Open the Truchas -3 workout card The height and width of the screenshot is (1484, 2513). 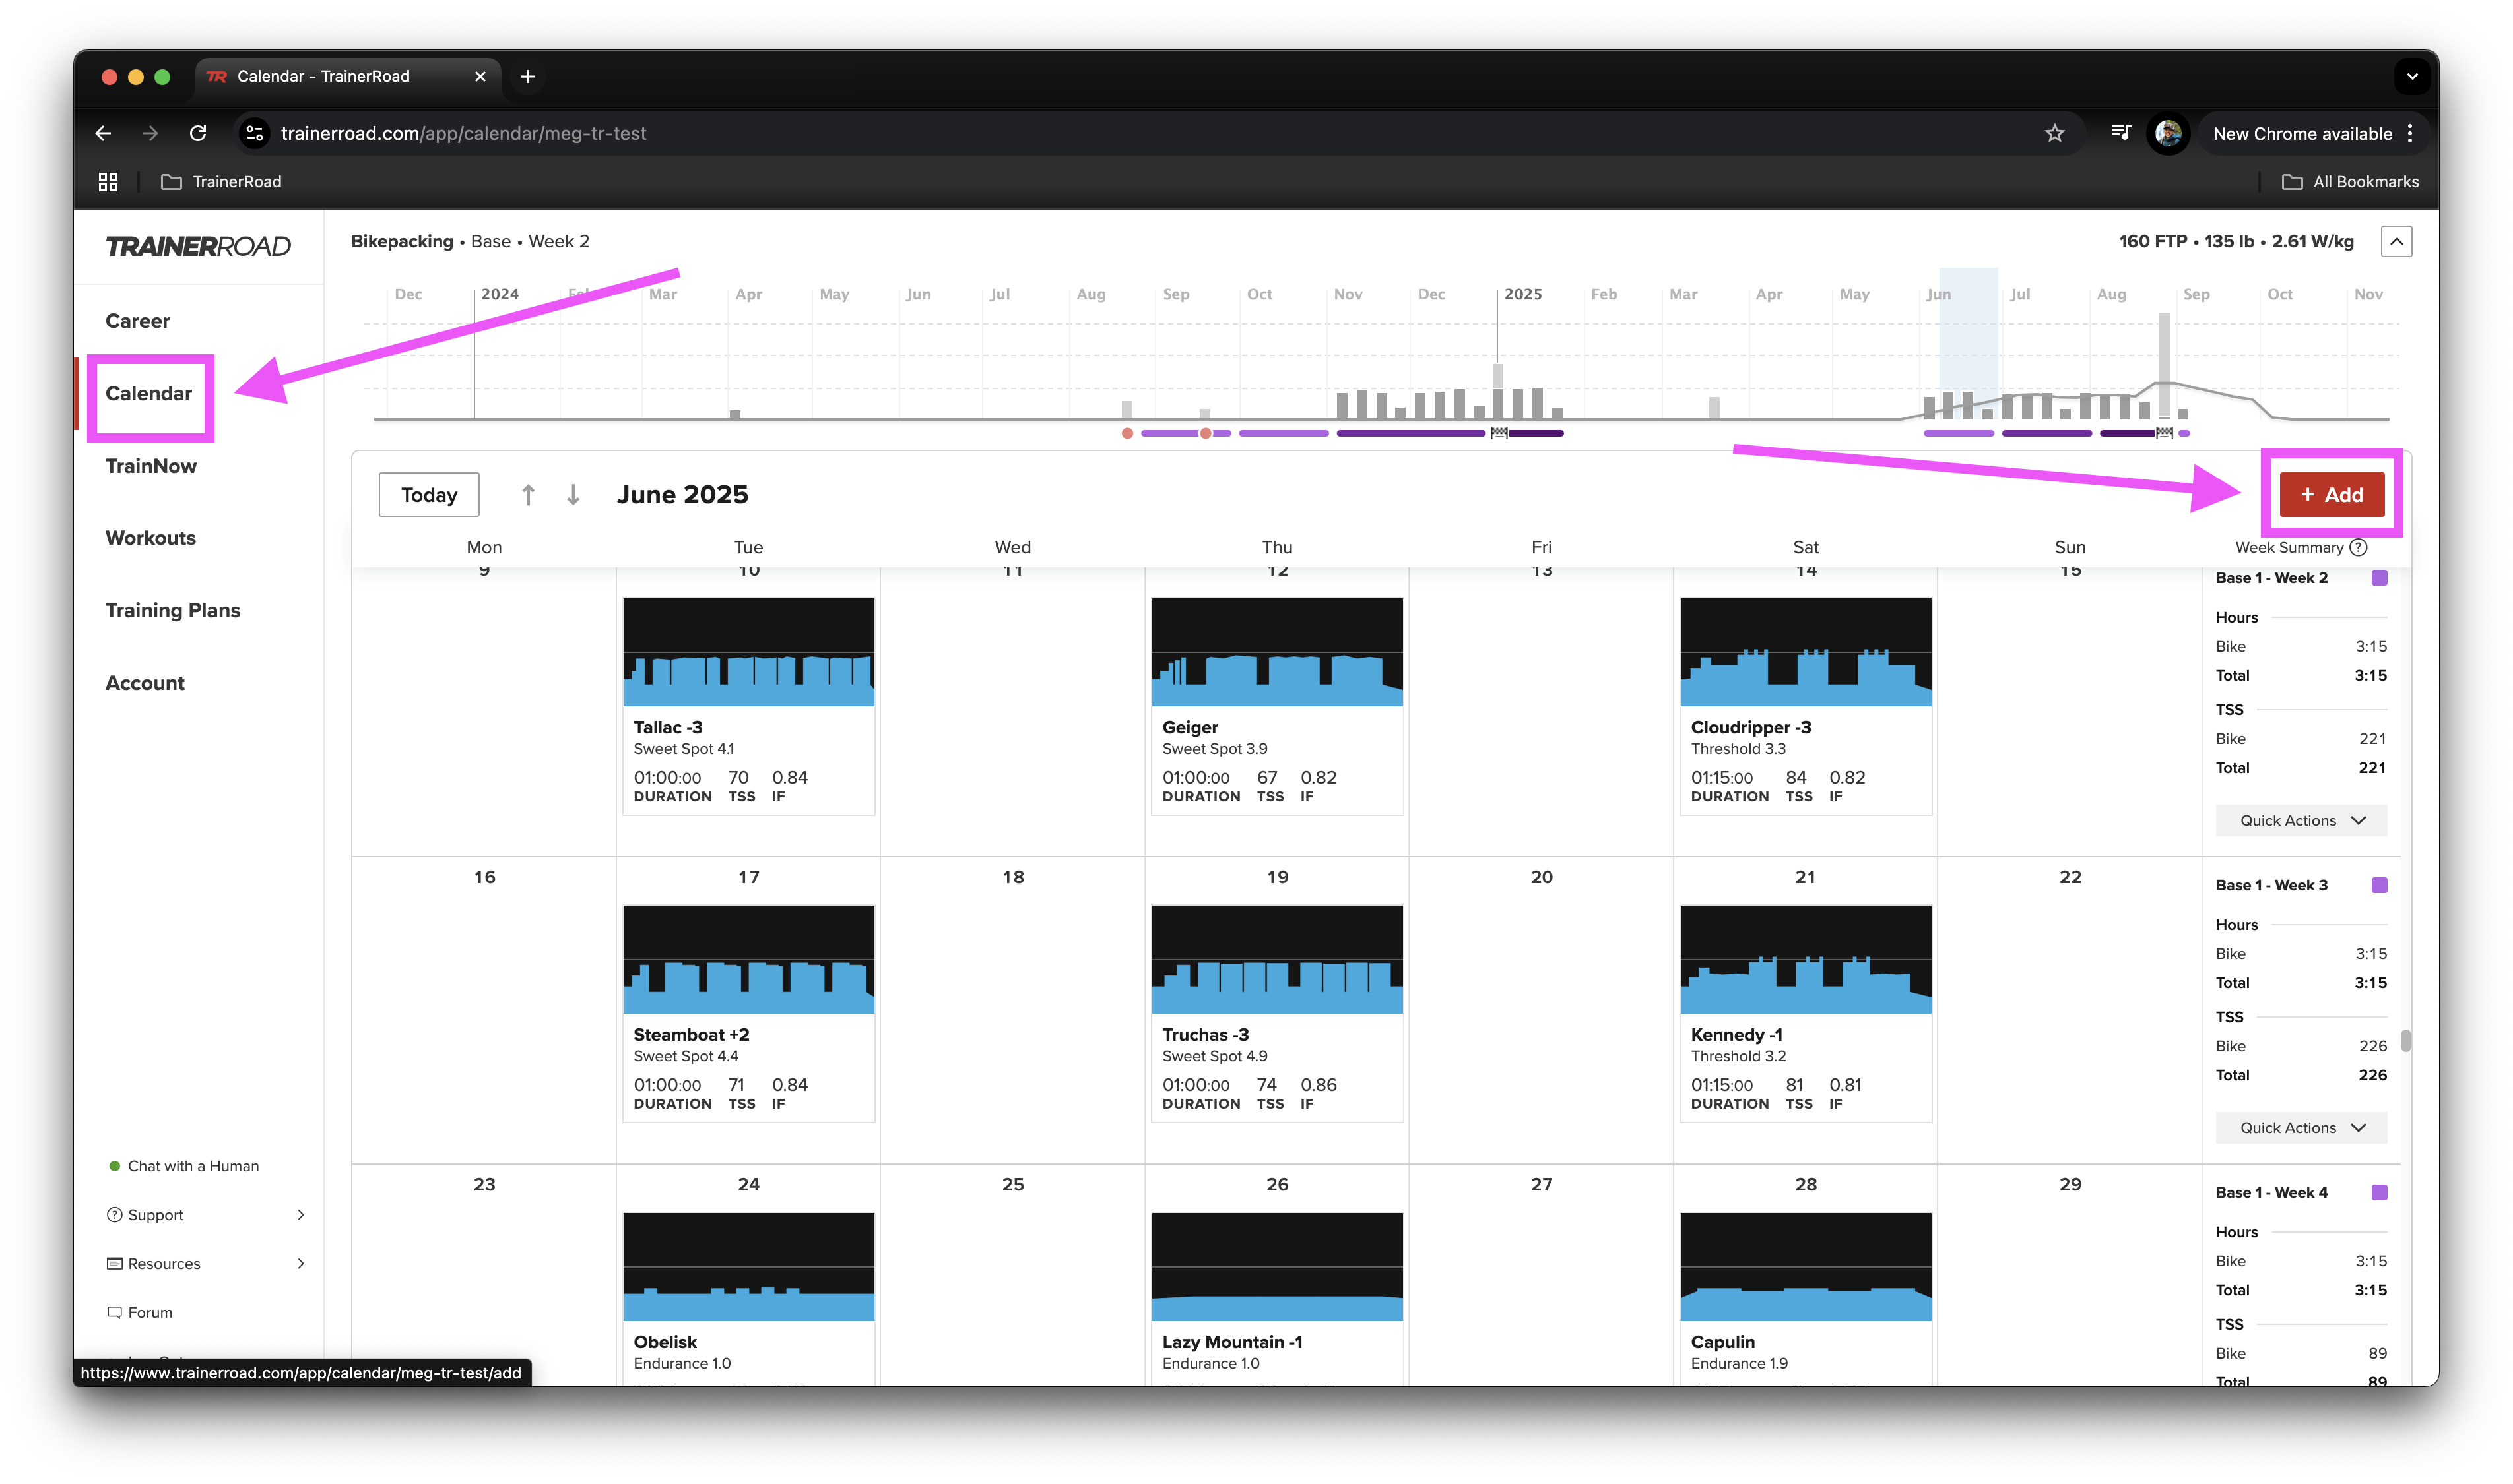click(x=1278, y=1014)
